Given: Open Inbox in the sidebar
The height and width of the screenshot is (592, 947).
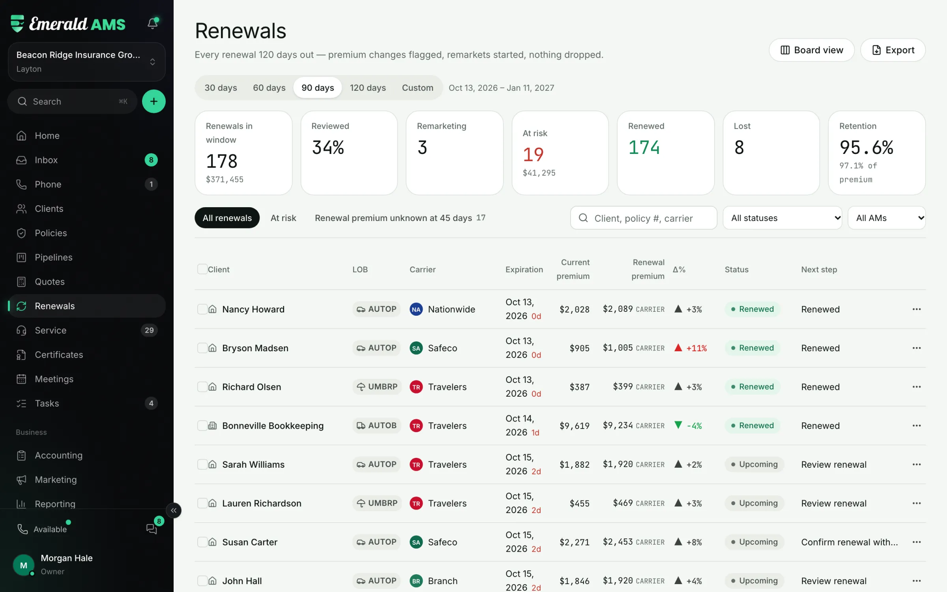Looking at the screenshot, I should click(x=86, y=160).
